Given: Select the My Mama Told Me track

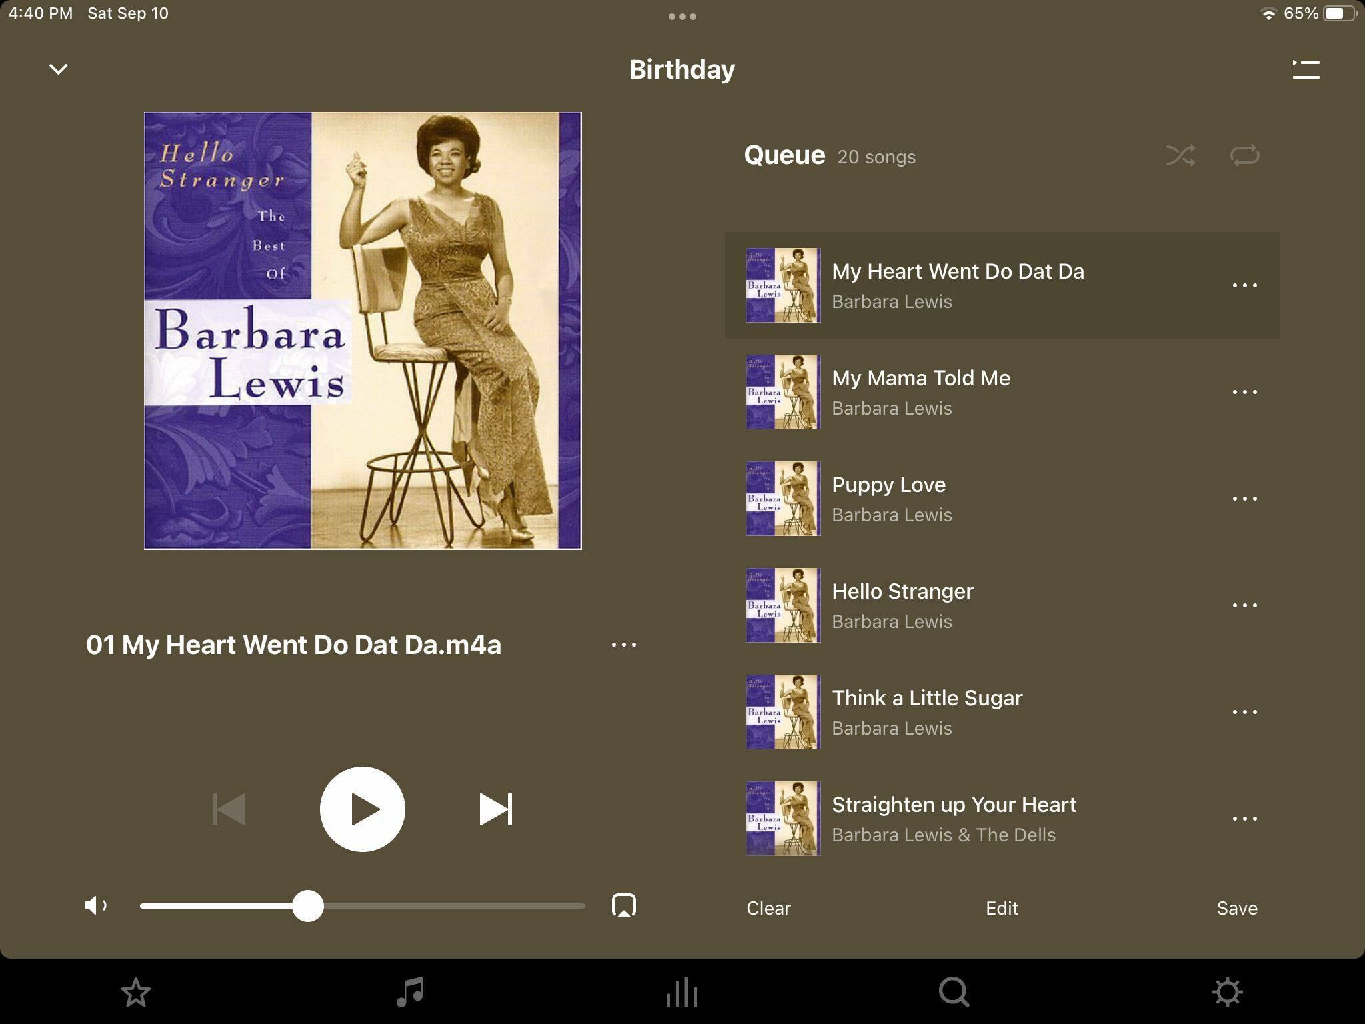Looking at the screenshot, I should 1002,392.
